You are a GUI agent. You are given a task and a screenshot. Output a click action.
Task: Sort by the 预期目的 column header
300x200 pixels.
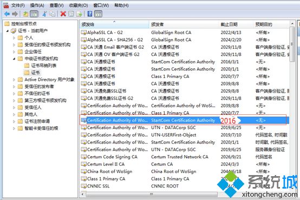[x=272, y=24]
